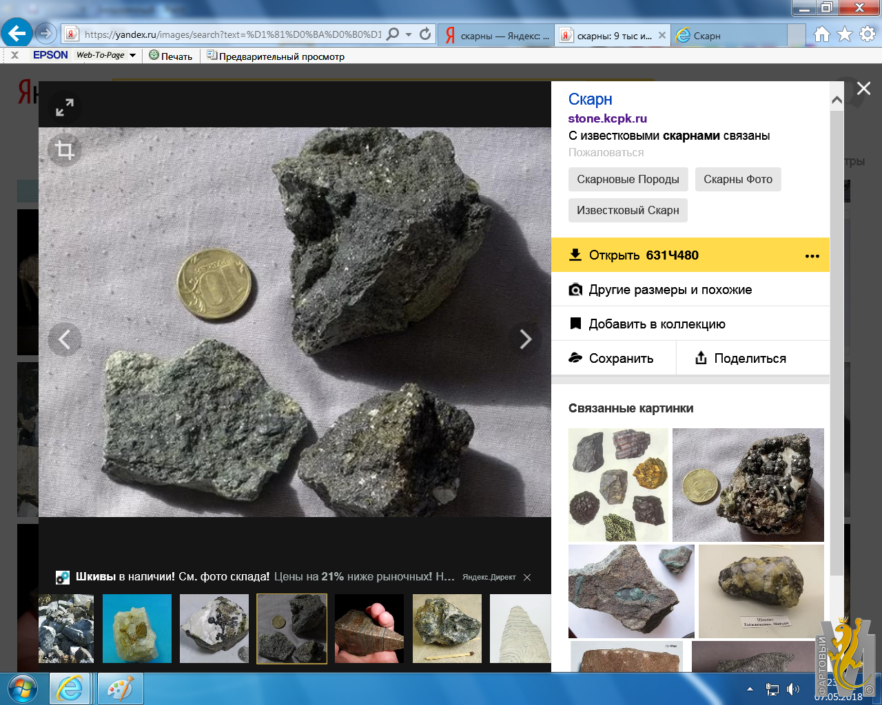Click the volume speaker tray icon
882x705 pixels.
[x=793, y=688]
